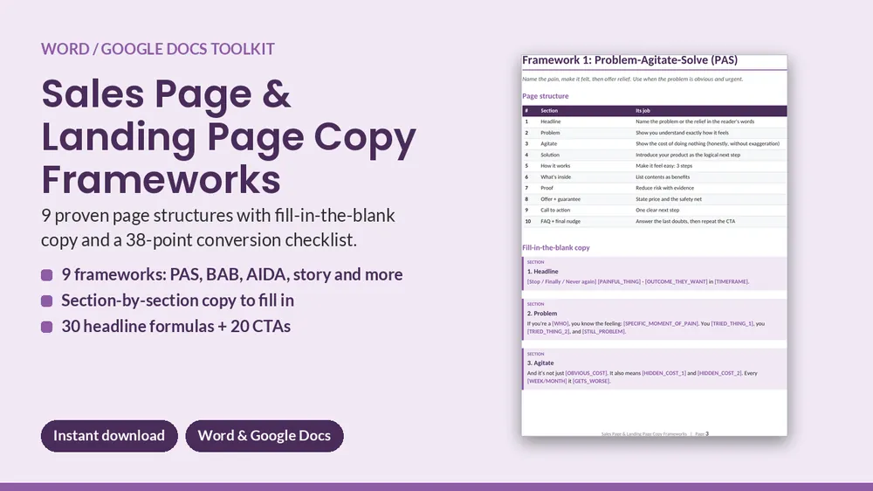The width and height of the screenshot is (873, 491).
Task: Click 'Name the problem or the relief' job cell
Action: (695, 121)
